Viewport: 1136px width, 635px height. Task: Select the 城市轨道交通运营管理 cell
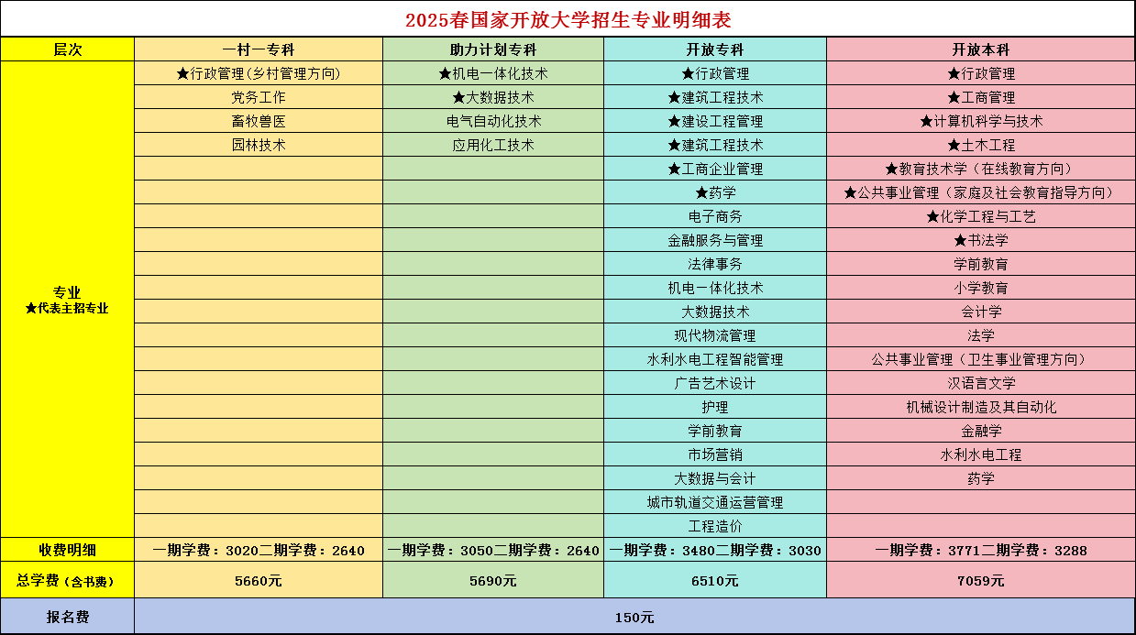[x=715, y=502]
